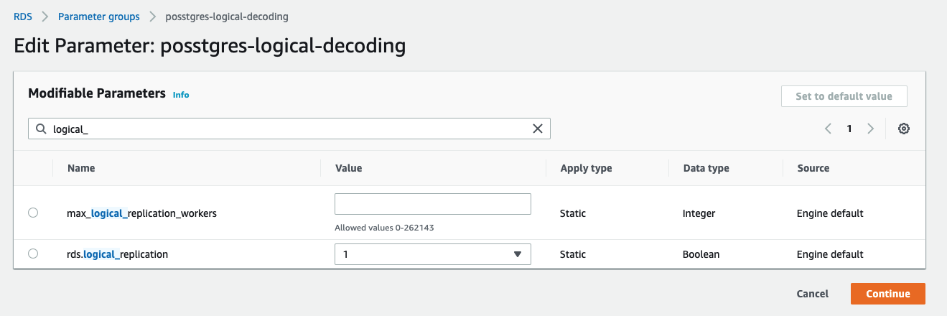Image resolution: width=947 pixels, height=316 pixels.
Task: Click the parameter search field containing logical_
Action: 287,129
